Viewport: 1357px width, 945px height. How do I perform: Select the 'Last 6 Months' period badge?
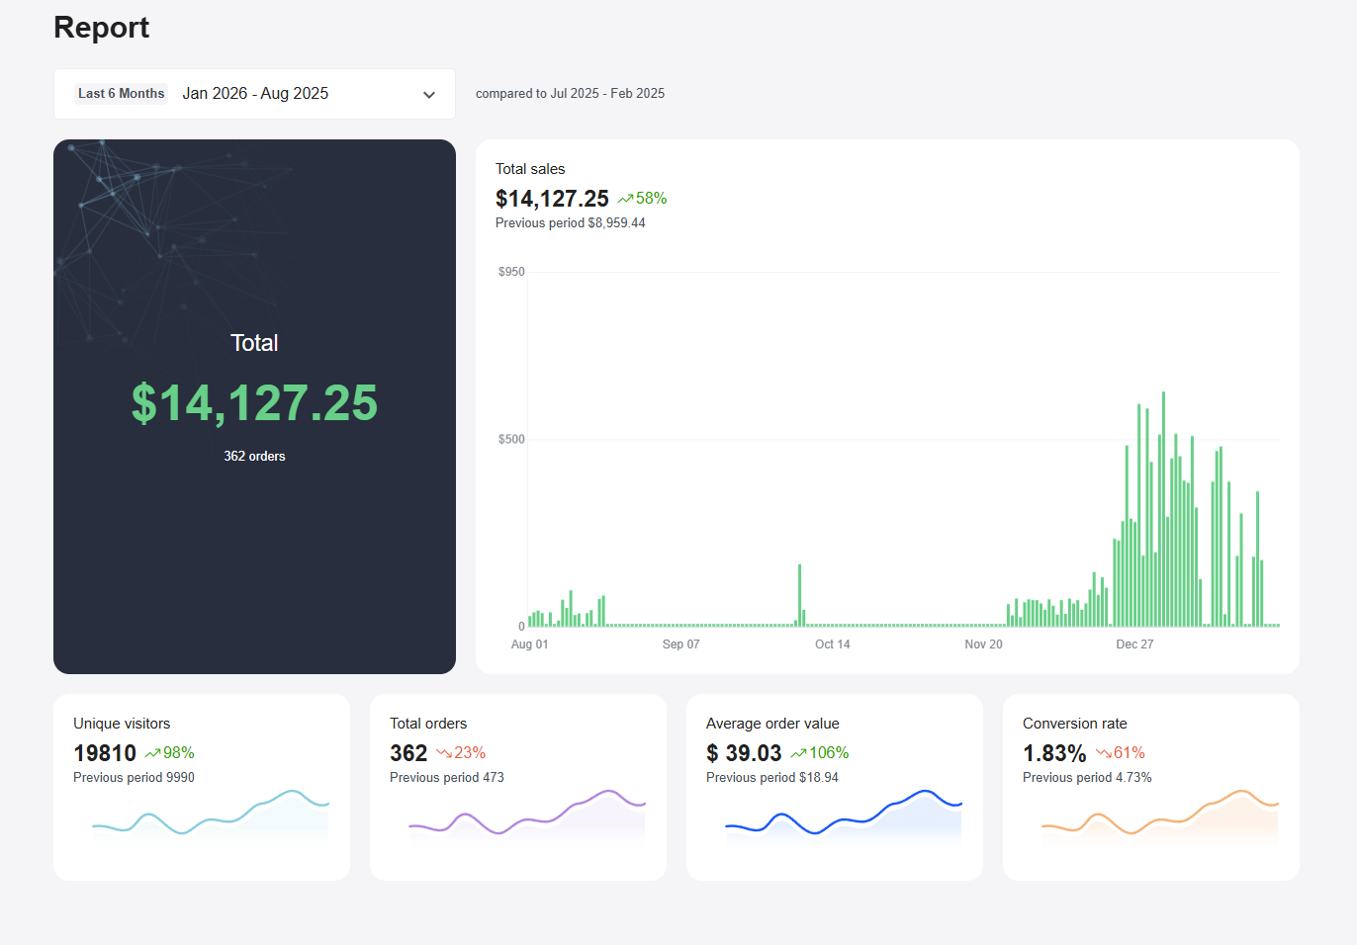pyautogui.click(x=122, y=94)
